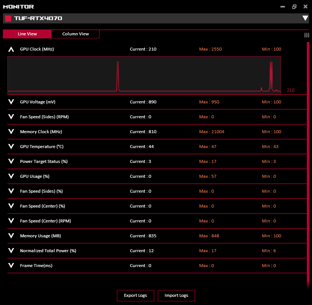Click the Export Logs button

(x=136, y=295)
